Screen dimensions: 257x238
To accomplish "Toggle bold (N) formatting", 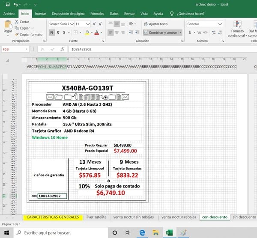I will pos(52,33).
